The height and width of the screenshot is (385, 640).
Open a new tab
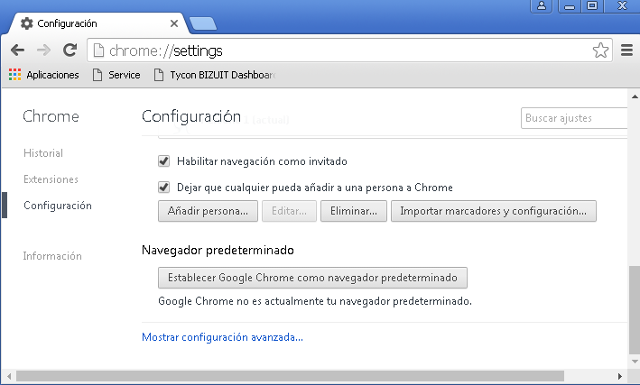[203, 23]
